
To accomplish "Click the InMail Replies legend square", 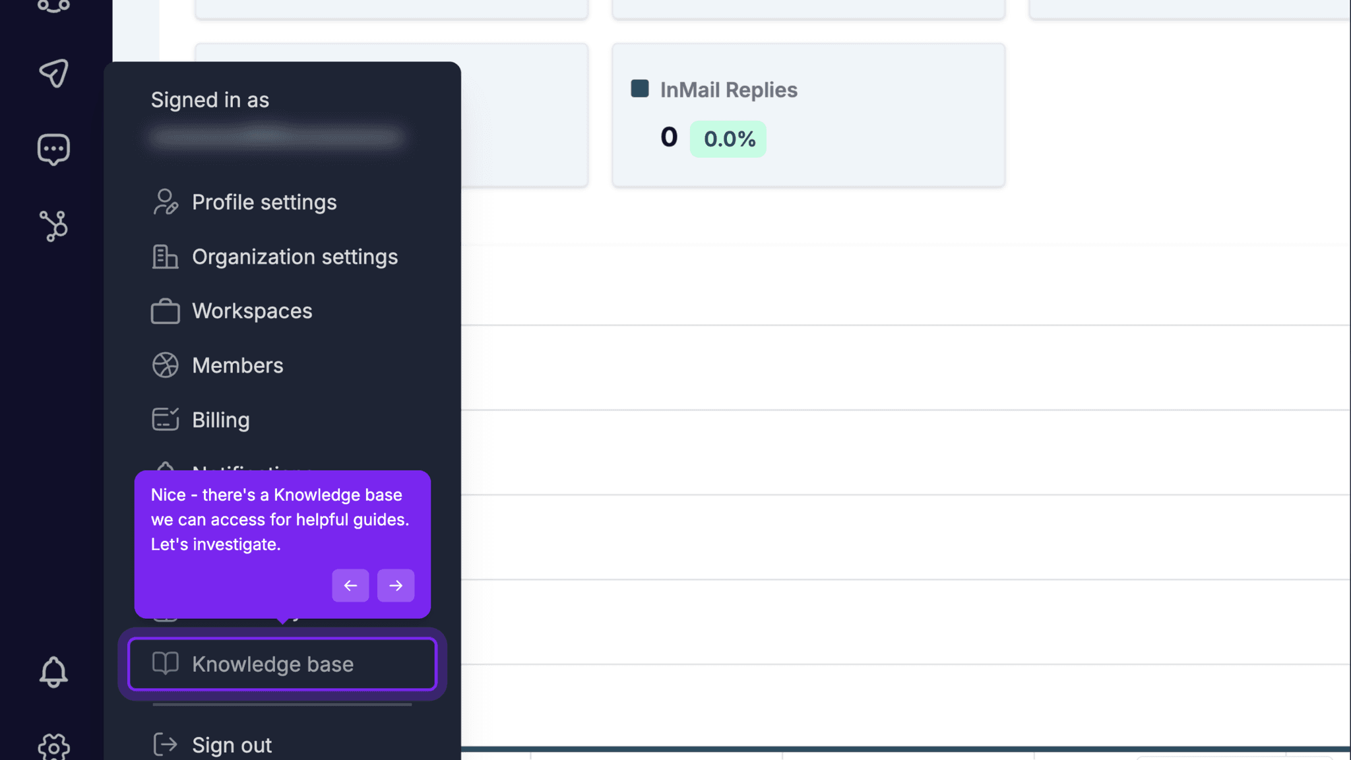I will (x=639, y=88).
